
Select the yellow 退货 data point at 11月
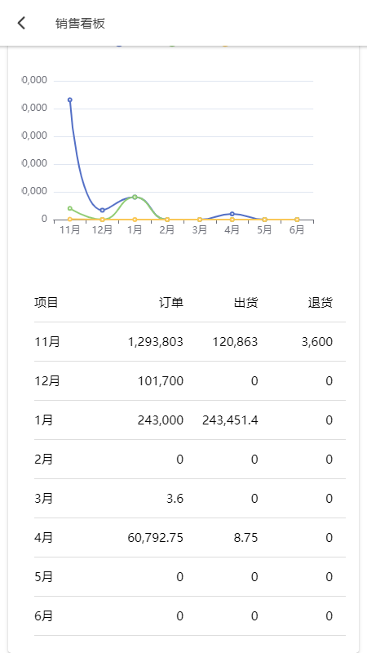70,219
